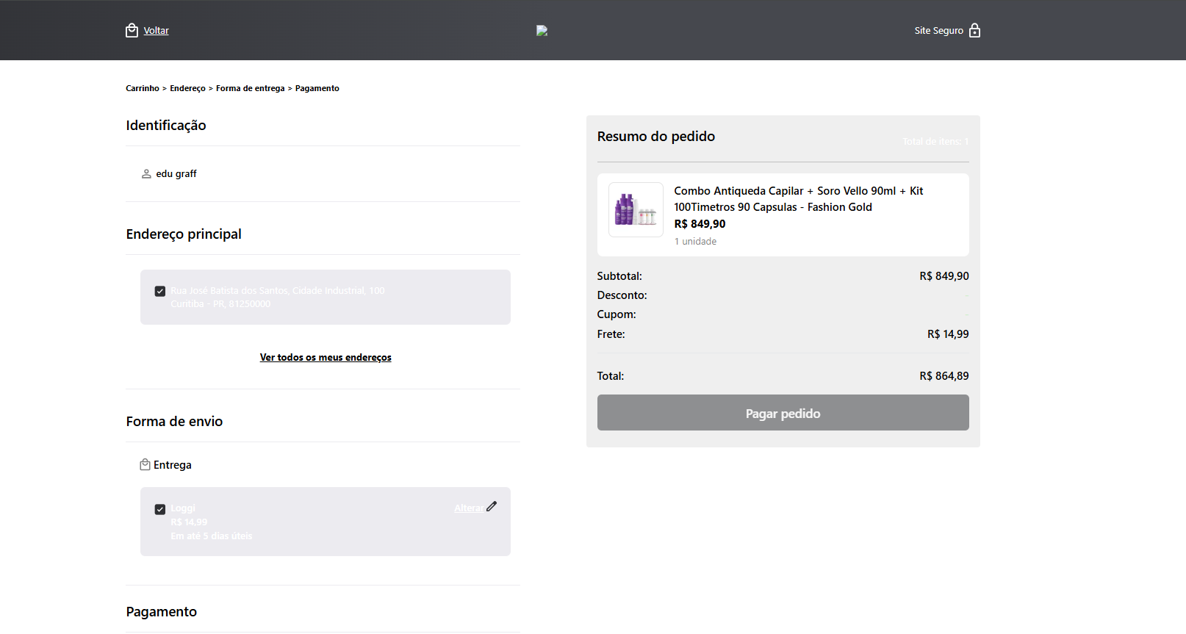Viewport: 1186px width, 634px height.
Task: Click the product combo thumbnail image
Action: point(636,209)
